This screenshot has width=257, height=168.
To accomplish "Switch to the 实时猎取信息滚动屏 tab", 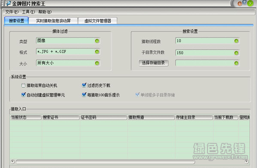I will (x=53, y=21).
